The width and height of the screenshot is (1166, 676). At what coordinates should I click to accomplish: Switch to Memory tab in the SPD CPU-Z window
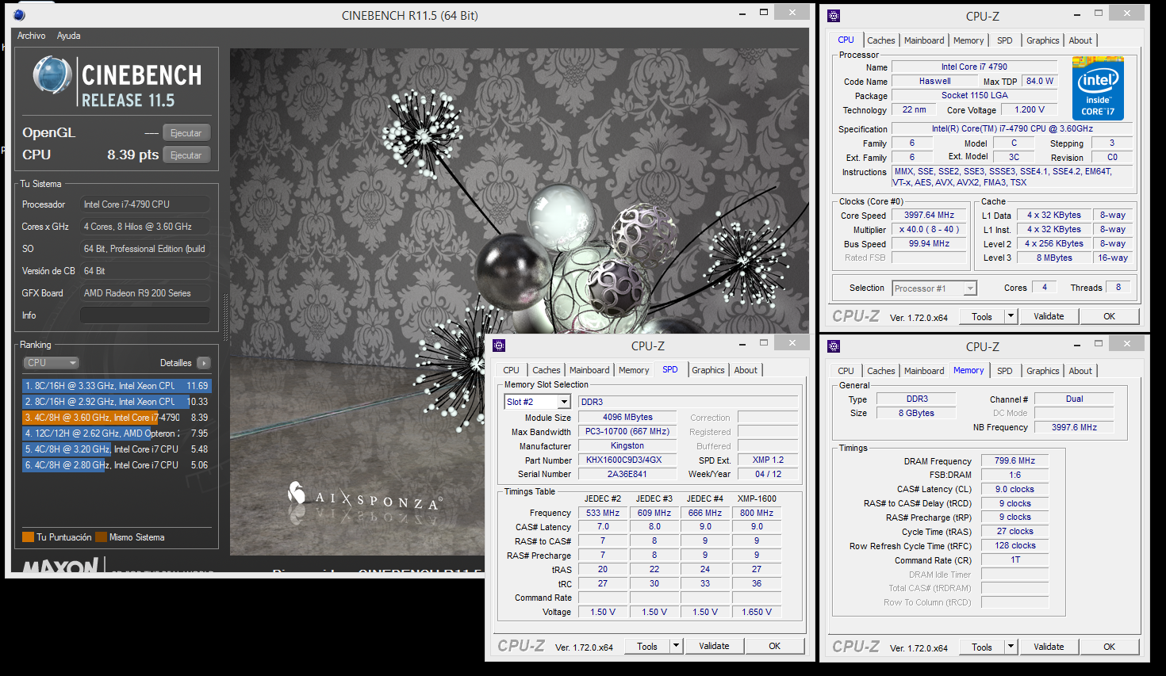point(634,370)
